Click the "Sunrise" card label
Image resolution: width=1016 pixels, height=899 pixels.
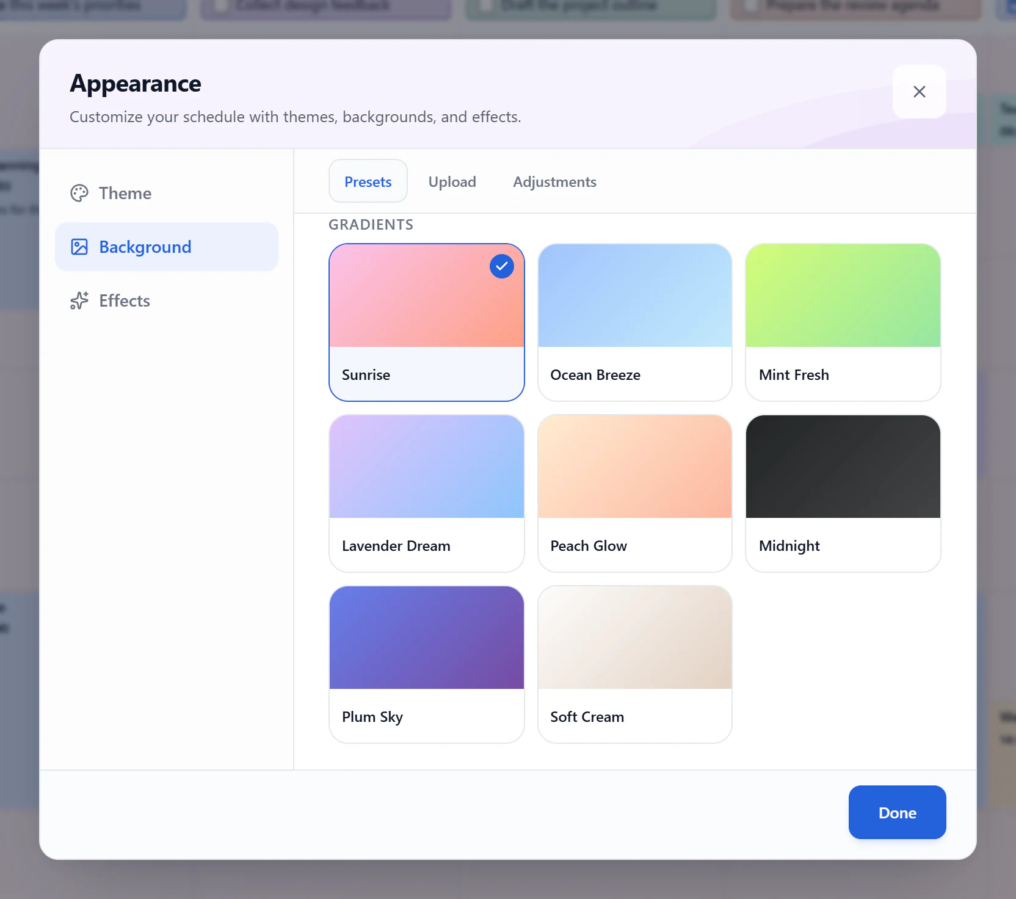coord(366,375)
